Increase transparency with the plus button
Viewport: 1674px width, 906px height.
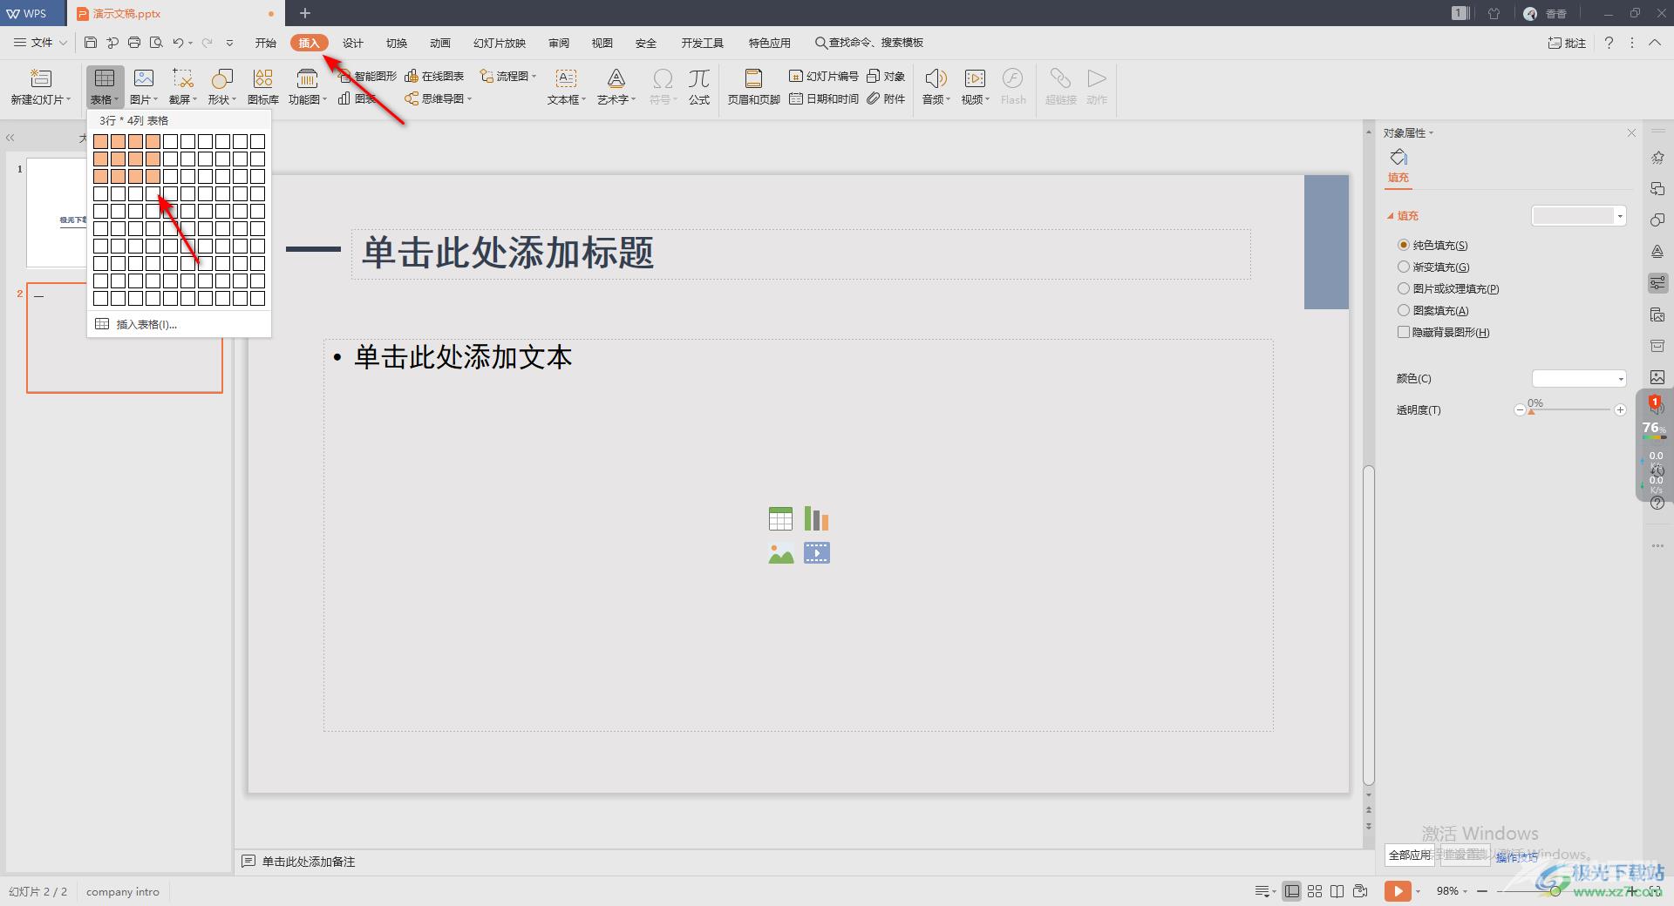pos(1620,409)
